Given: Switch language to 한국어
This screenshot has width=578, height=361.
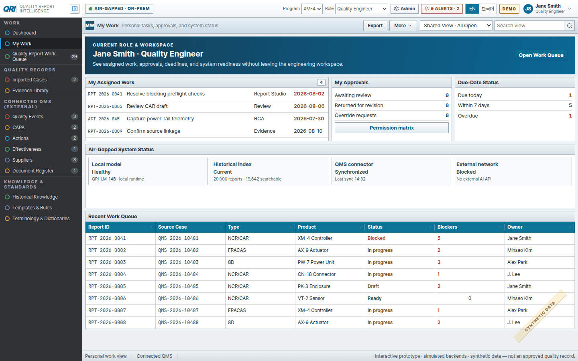Looking at the screenshot, I should click(x=488, y=9).
